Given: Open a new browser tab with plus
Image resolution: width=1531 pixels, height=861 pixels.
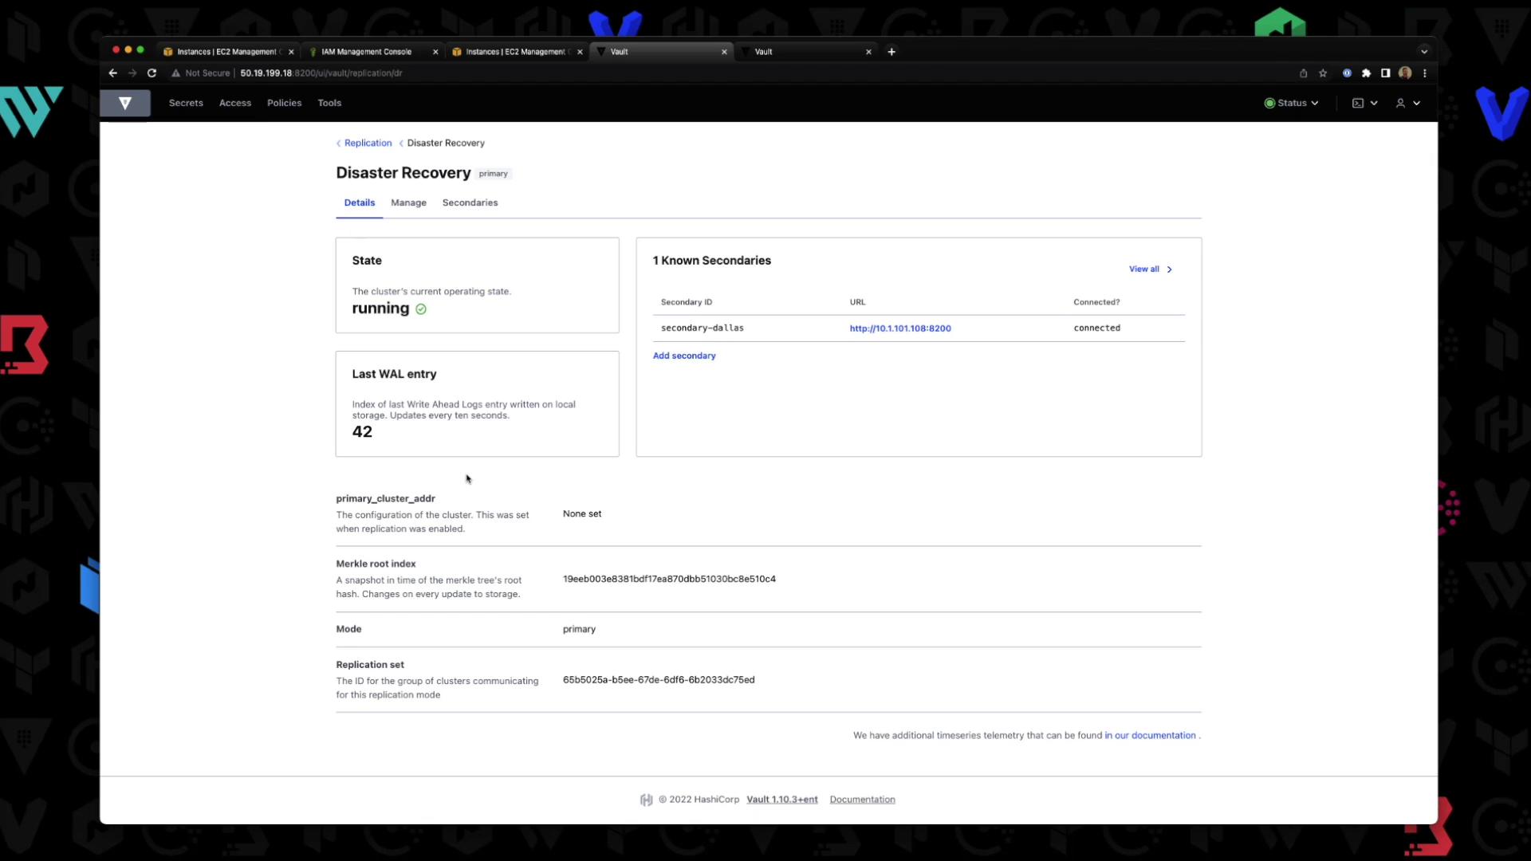Looking at the screenshot, I should point(891,52).
